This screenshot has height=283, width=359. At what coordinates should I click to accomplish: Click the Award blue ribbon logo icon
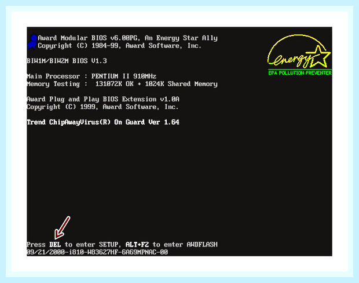click(x=32, y=42)
